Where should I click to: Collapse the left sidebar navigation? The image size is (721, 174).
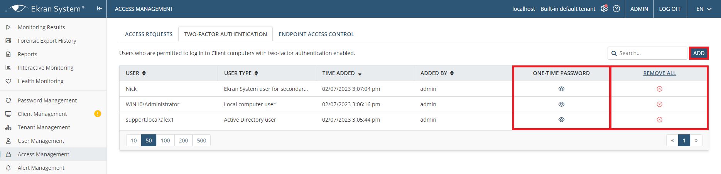(100, 8)
